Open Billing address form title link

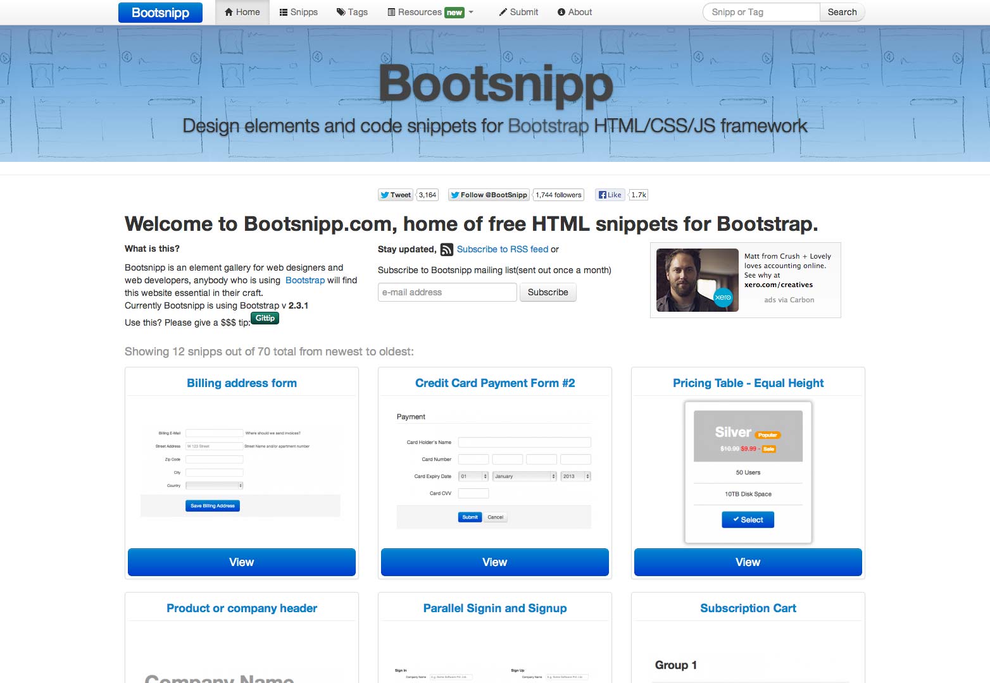pyautogui.click(x=242, y=383)
